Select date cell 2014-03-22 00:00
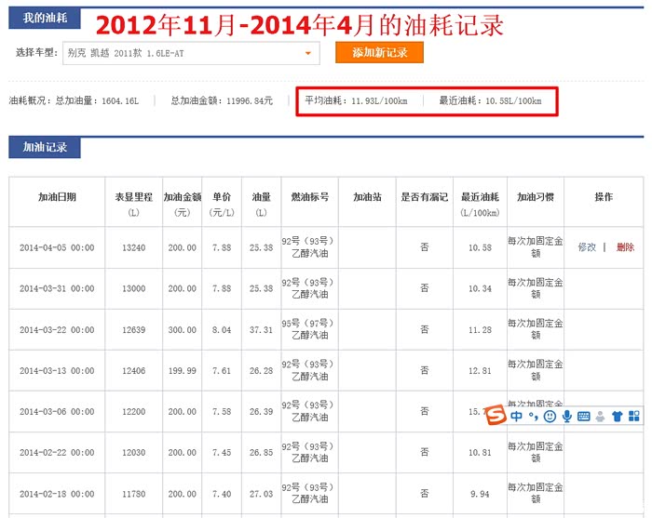This screenshot has height=518, width=652. pyautogui.click(x=57, y=330)
